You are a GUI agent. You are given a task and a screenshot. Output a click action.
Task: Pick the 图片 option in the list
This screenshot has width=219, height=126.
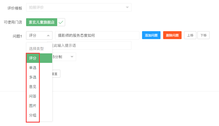pyautogui.click(x=33, y=106)
